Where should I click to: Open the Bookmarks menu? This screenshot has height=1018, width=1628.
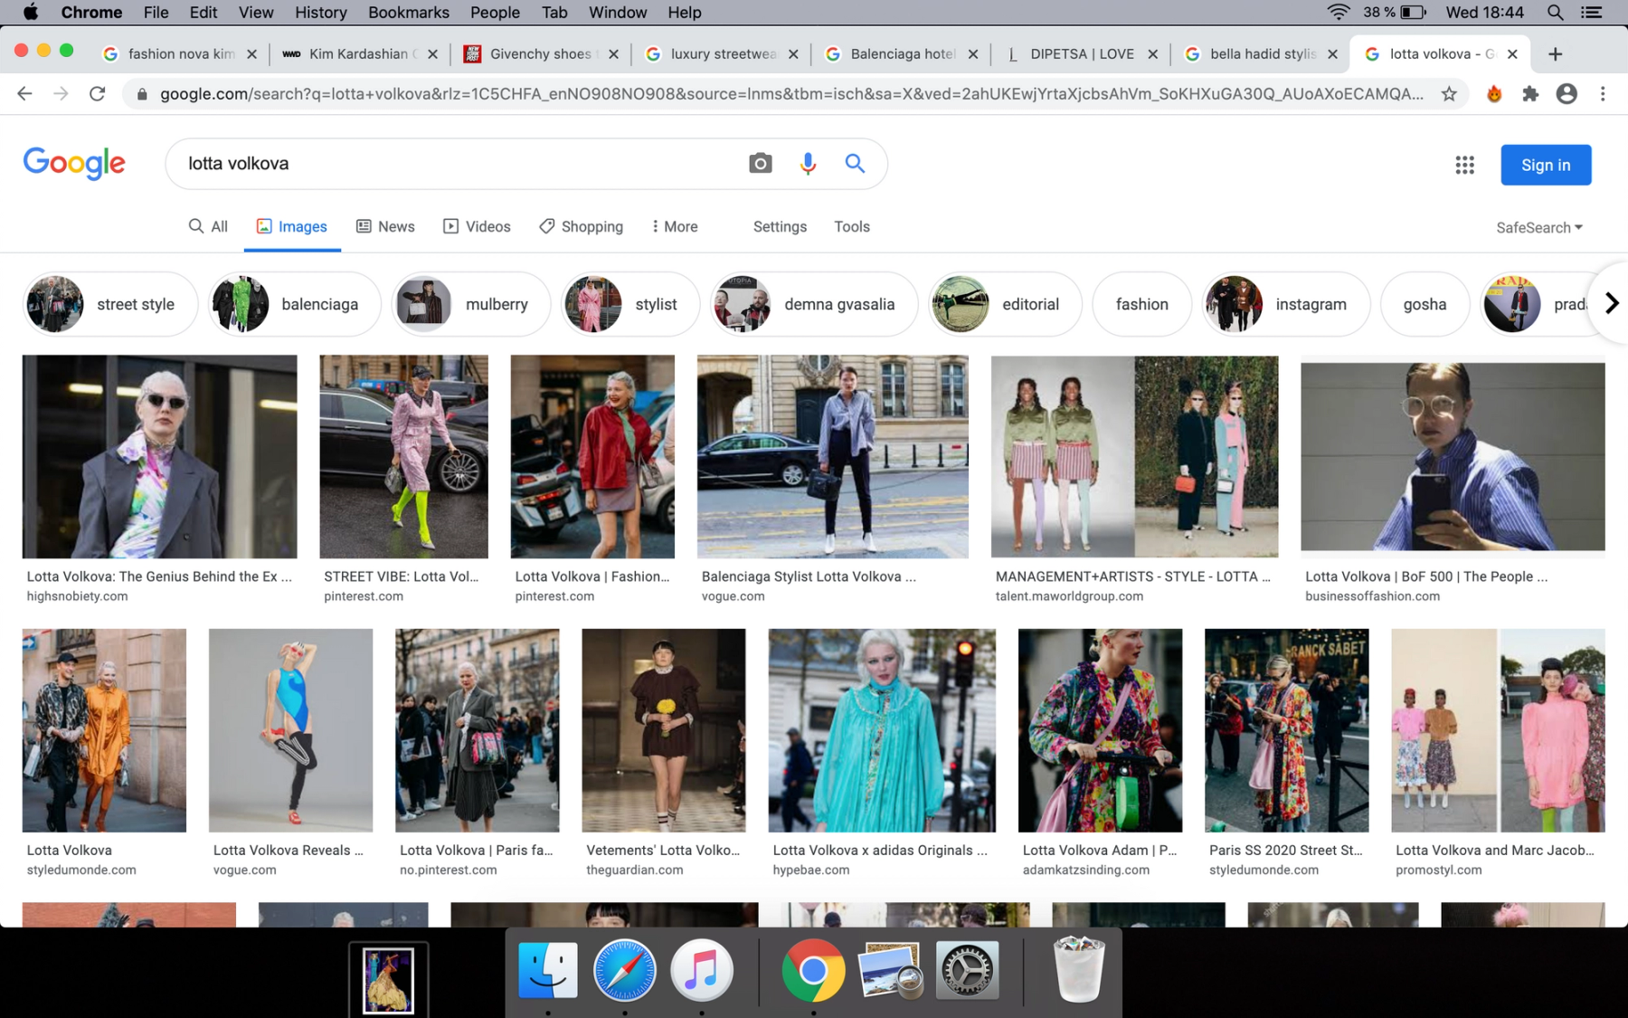(x=409, y=13)
